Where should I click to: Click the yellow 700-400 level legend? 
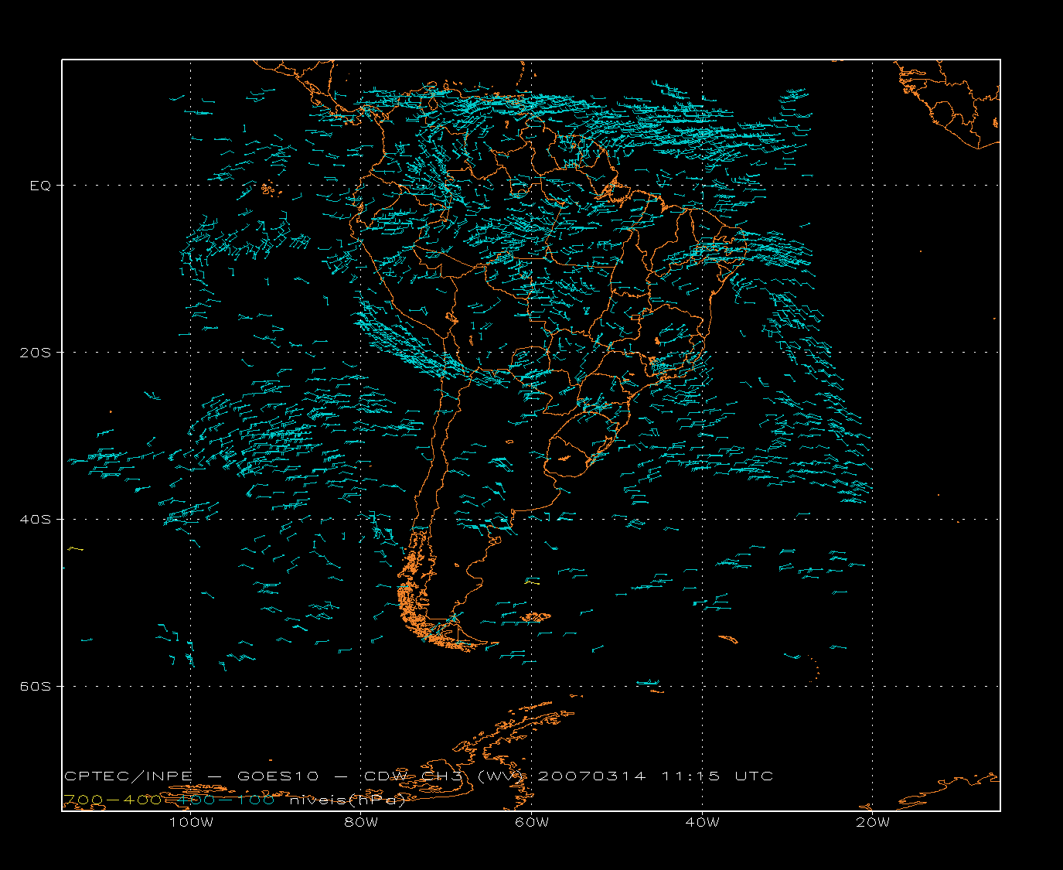(112, 800)
